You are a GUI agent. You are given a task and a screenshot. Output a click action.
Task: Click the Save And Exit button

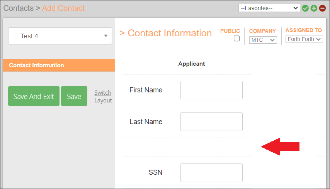click(34, 96)
